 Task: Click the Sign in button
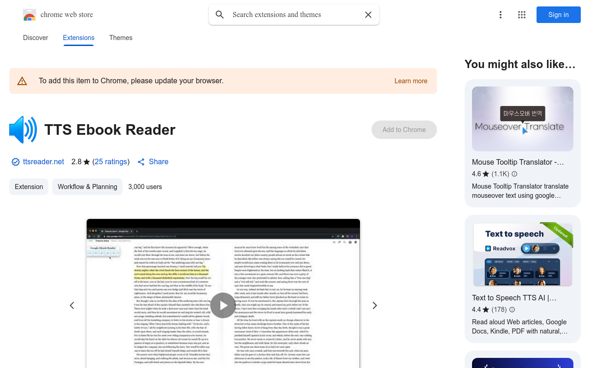[559, 15]
